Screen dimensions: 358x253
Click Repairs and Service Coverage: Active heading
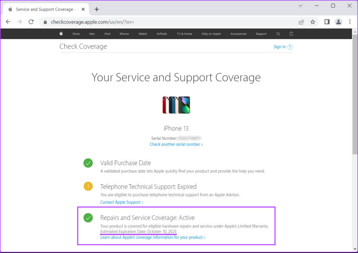pyautogui.click(x=148, y=218)
